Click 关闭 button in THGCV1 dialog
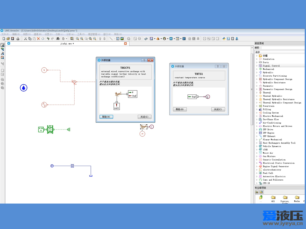This screenshot has width=306, height=229. coord(144,117)
